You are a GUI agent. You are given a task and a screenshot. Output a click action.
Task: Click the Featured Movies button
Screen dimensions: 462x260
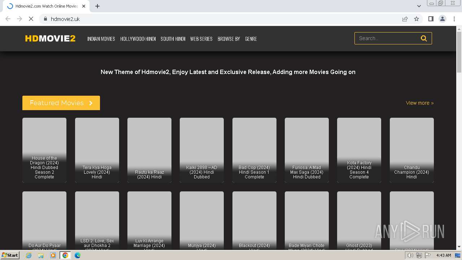point(61,103)
